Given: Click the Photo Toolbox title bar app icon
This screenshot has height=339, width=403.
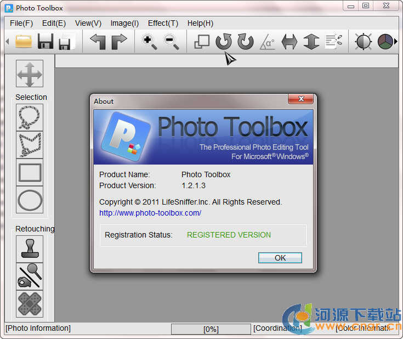Looking at the screenshot, I should tap(9, 8).
